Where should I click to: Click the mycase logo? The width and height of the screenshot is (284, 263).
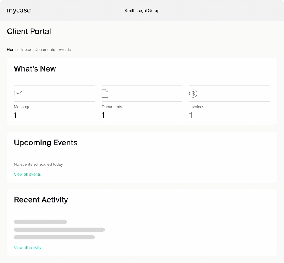coord(19,11)
